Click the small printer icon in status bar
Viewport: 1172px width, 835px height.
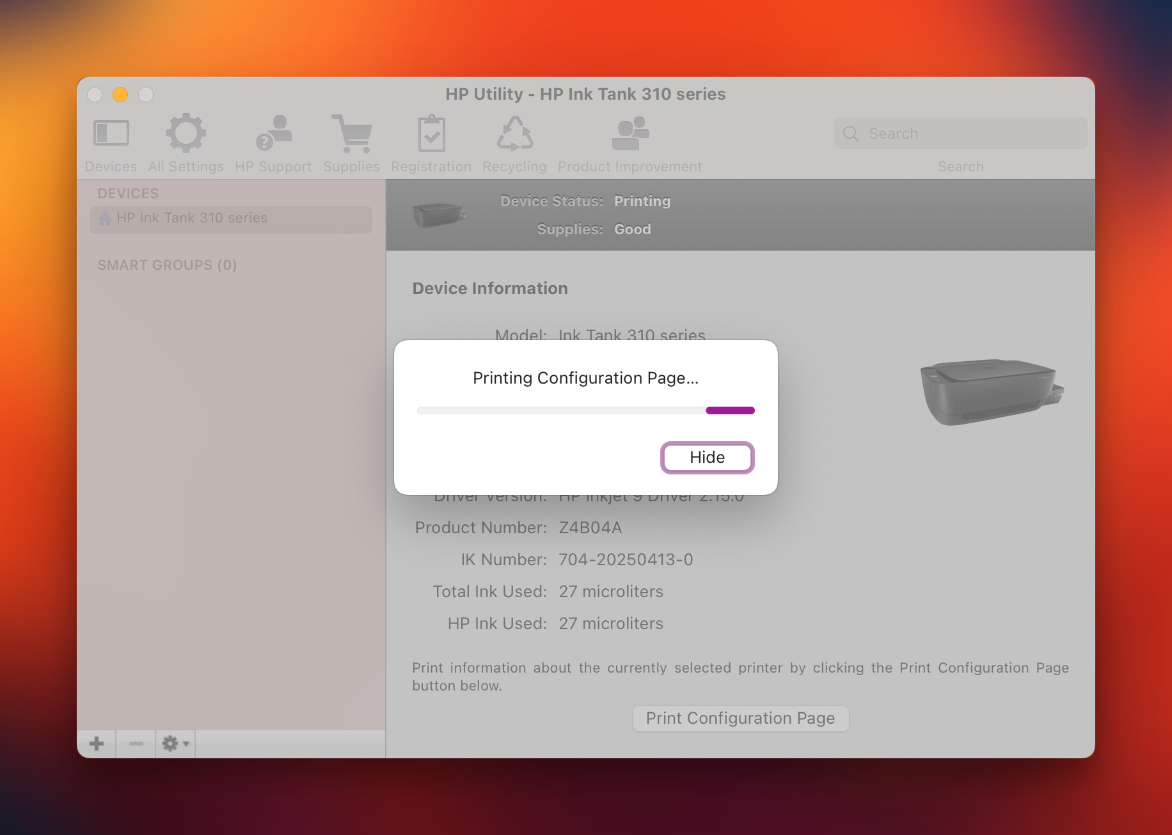tap(439, 215)
